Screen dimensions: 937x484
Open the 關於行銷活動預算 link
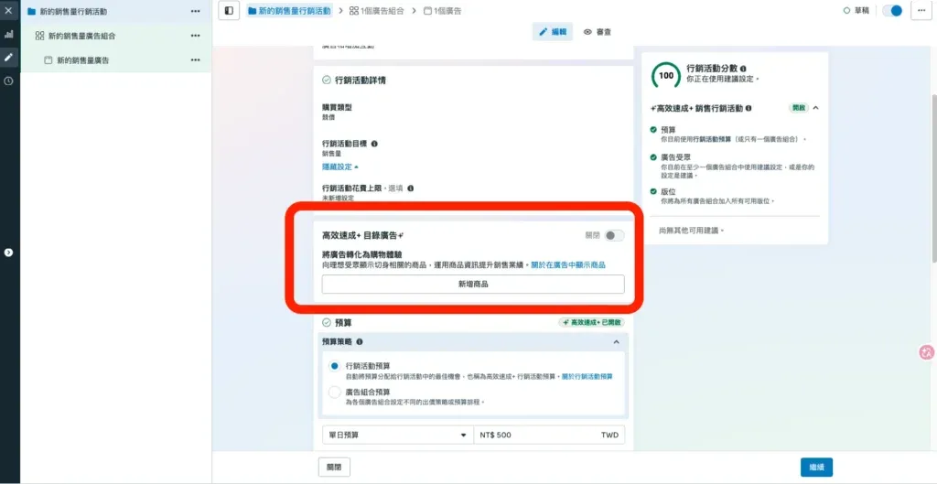[587, 376]
